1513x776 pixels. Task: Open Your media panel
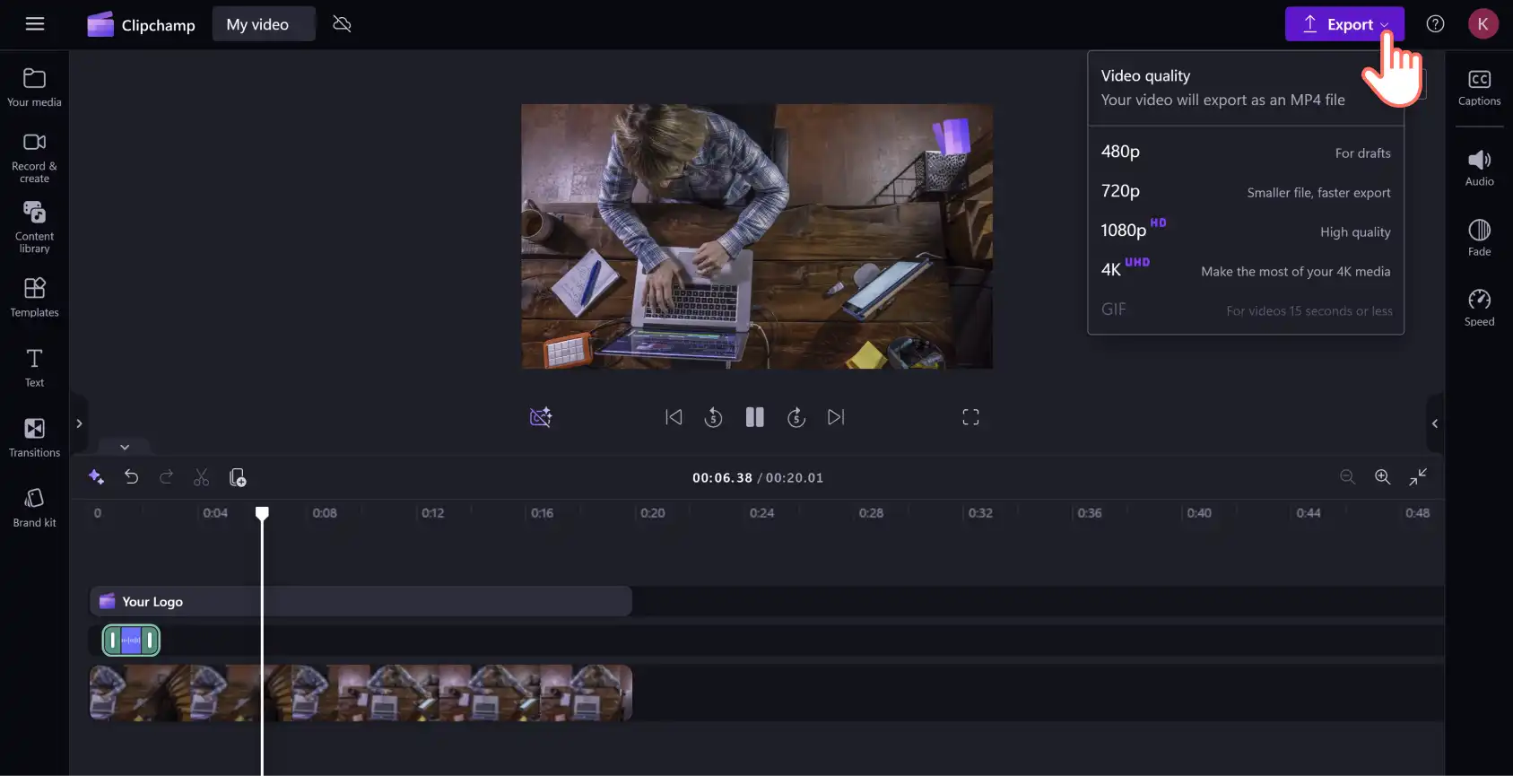coord(34,87)
